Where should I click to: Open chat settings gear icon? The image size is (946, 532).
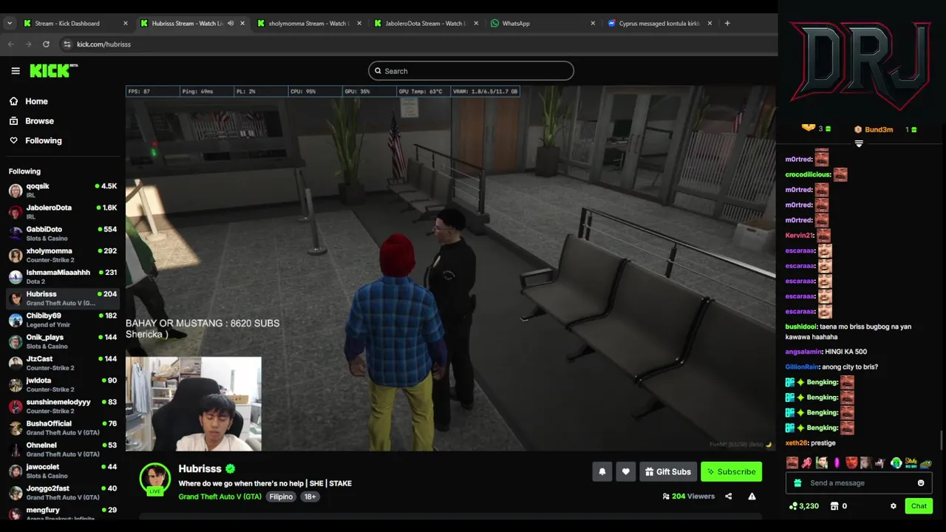pos(894,506)
